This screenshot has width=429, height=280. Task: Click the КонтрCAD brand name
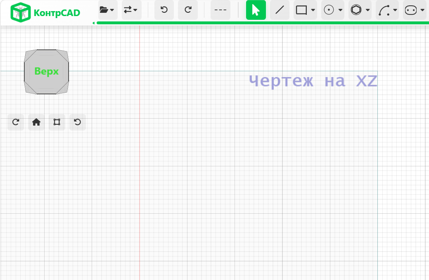point(57,13)
